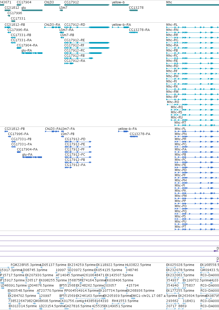This screenshot has width=219, height=310.
Task: Select the Mhc gene label
Action: tap(169, 2)
